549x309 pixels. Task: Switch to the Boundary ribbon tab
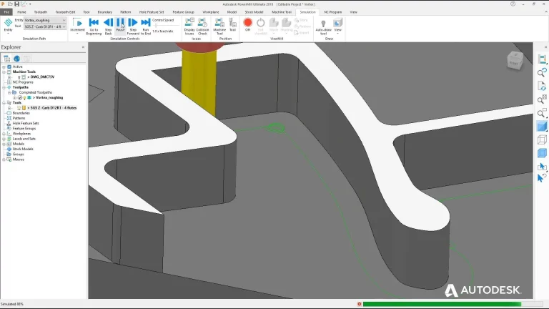pyautogui.click(x=104, y=12)
